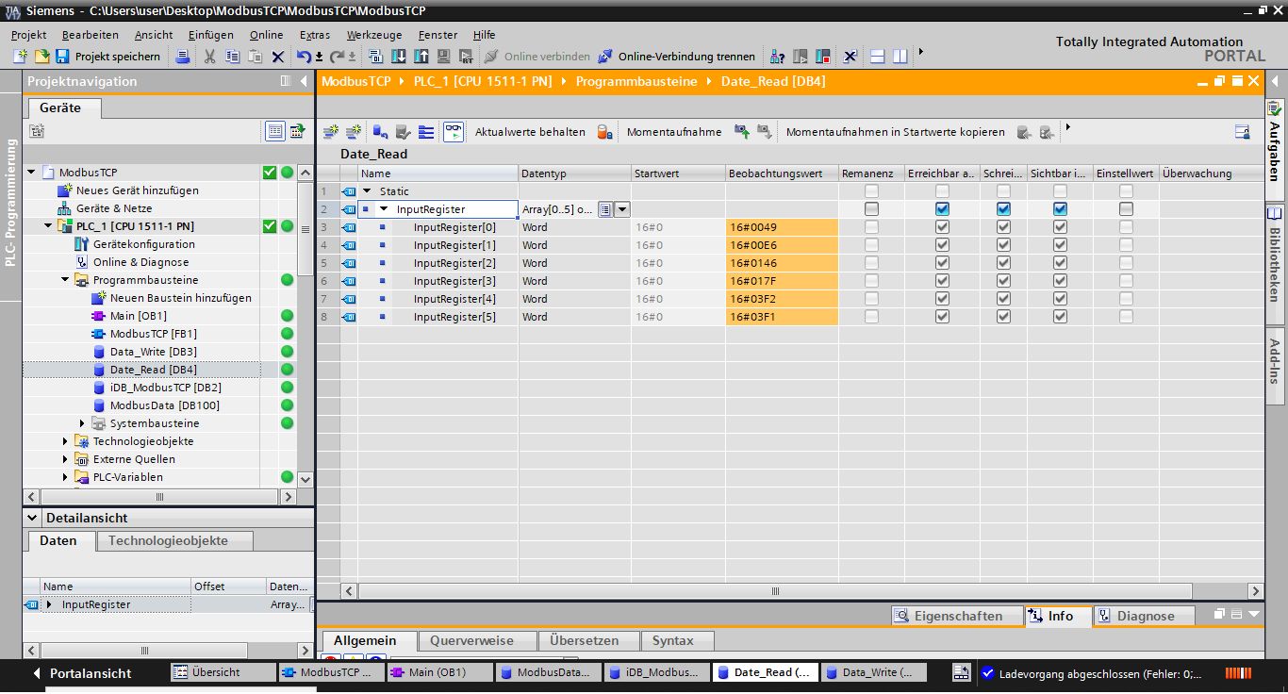Screen dimensions: 1288x694
Task: Click the download to device icon
Action: [x=398, y=57]
